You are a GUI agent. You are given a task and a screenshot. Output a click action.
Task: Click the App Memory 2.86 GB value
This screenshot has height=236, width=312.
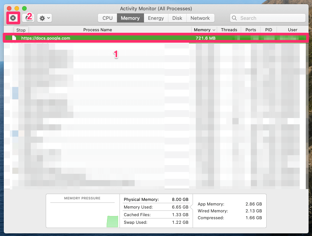[x=253, y=204]
